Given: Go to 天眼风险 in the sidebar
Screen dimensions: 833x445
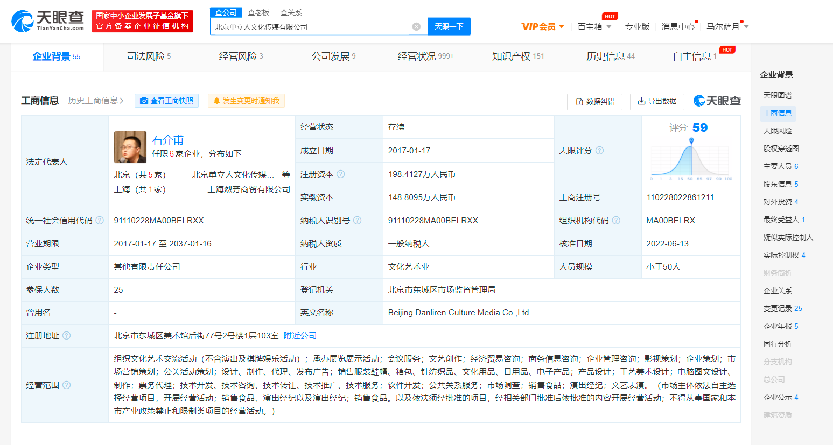Looking at the screenshot, I should [x=778, y=131].
